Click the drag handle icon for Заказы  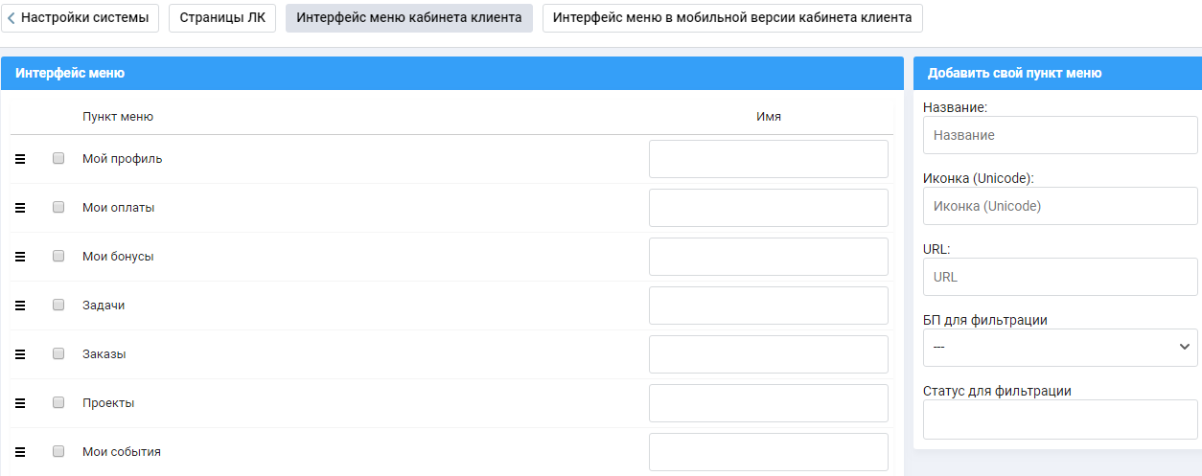(20, 354)
